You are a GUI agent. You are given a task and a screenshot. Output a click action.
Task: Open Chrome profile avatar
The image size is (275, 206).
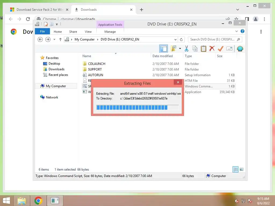[256, 19]
